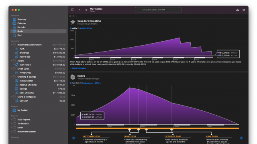Click the October 2036 milestone
This screenshot has height=144, width=257.
(92, 136)
